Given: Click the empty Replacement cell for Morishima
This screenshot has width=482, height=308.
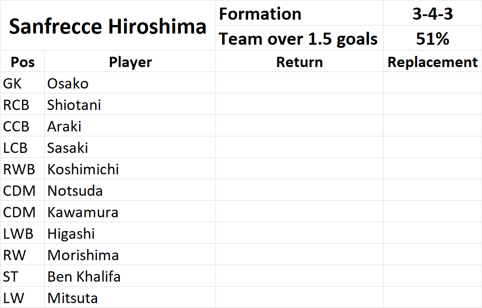Looking at the screenshot, I should click(432, 254).
